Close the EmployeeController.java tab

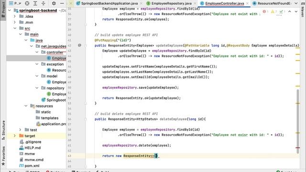[247, 3]
